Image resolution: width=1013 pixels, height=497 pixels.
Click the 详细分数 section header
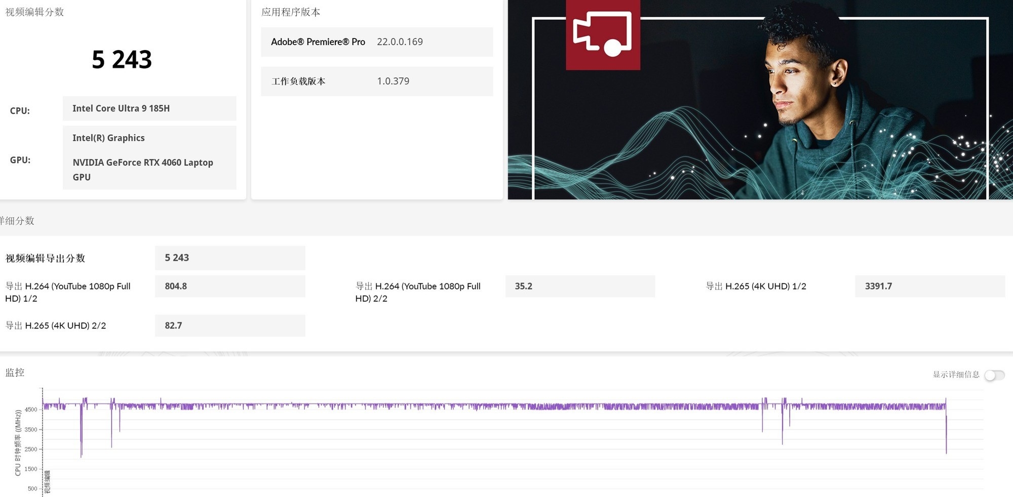(x=17, y=221)
